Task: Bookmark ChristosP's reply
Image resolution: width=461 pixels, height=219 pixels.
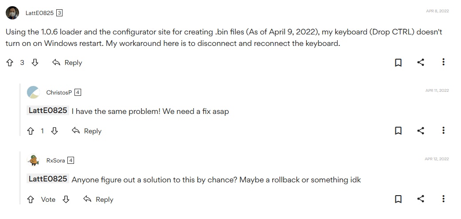Action: click(x=398, y=131)
